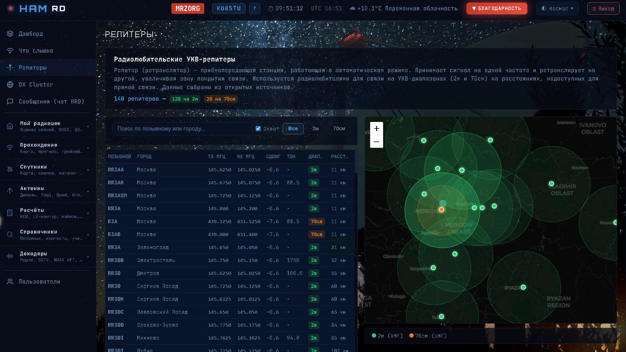Click the Мой радиошек home icon
The width and height of the screenshot is (626, 352).
click(10, 126)
